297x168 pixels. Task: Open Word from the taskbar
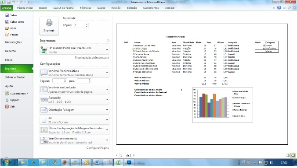coord(98,162)
